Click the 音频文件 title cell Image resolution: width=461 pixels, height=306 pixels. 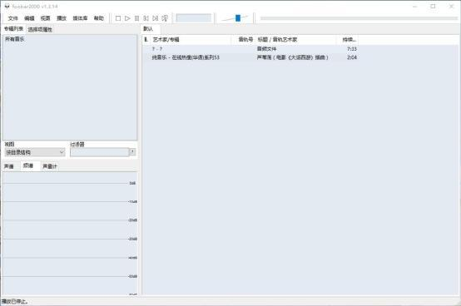pos(266,49)
